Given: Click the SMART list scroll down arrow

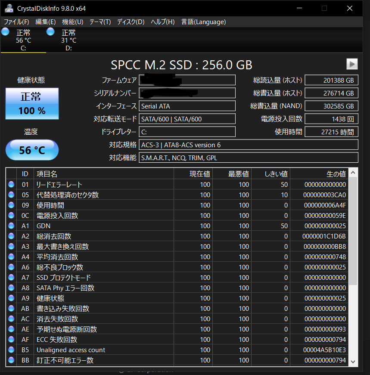Looking at the screenshot, I should click(x=353, y=362).
